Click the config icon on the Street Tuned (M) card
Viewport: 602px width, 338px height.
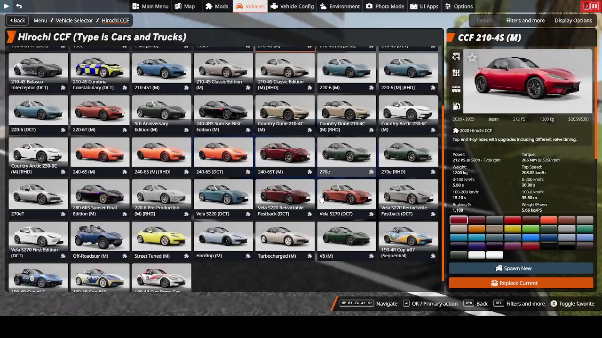click(x=186, y=256)
